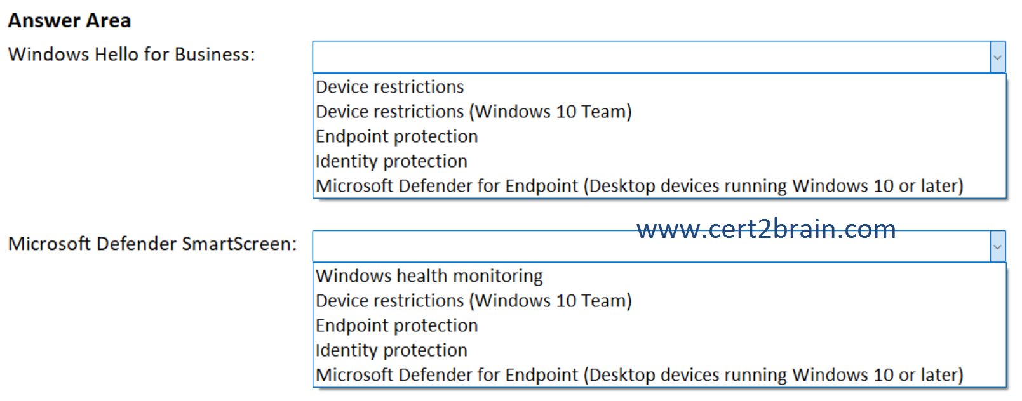The height and width of the screenshot is (401, 1022).
Task: Open the Microsoft Defender SmartScreen dropdown arrow
Action: pyautogui.click(x=997, y=246)
